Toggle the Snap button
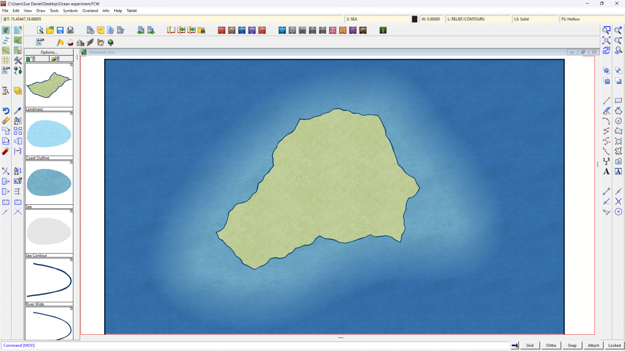This screenshot has width=625, height=351. point(572,345)
